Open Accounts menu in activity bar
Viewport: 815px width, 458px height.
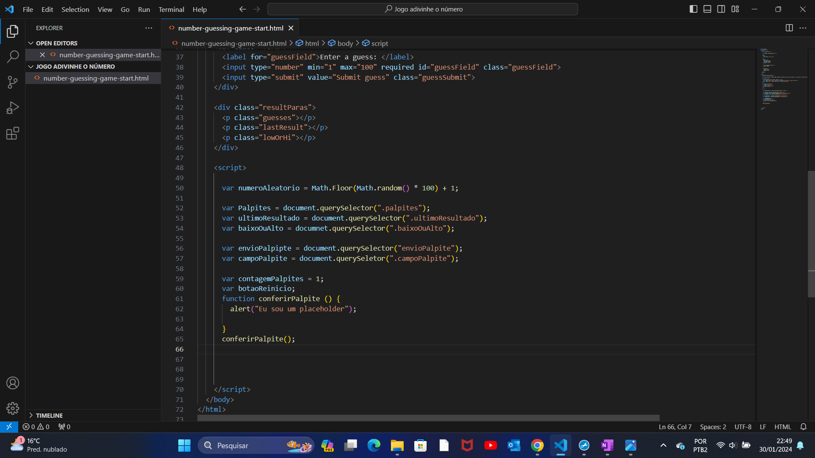pos(13,383)
